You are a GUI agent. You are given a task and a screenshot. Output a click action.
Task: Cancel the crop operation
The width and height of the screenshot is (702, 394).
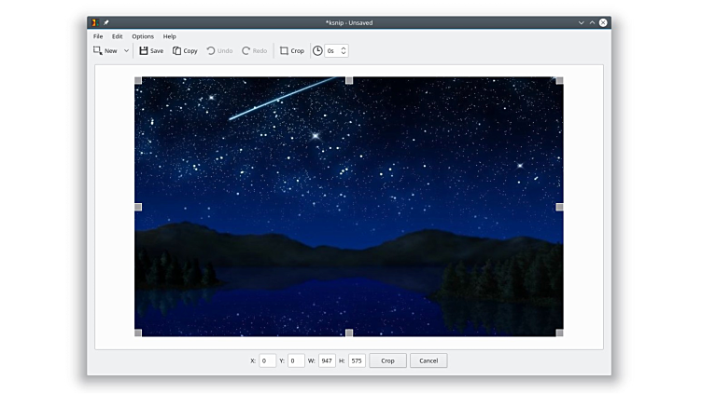pos(428,360)
